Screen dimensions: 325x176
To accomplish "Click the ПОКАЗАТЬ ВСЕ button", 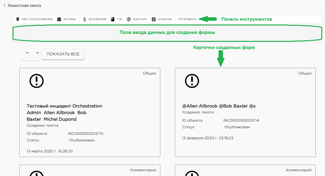I will point(63,54).
